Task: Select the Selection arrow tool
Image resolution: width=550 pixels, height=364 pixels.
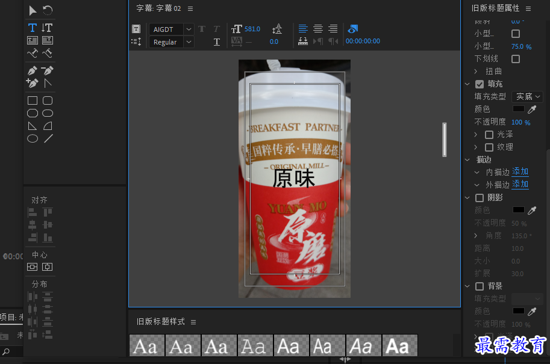Action: [33, 10]
